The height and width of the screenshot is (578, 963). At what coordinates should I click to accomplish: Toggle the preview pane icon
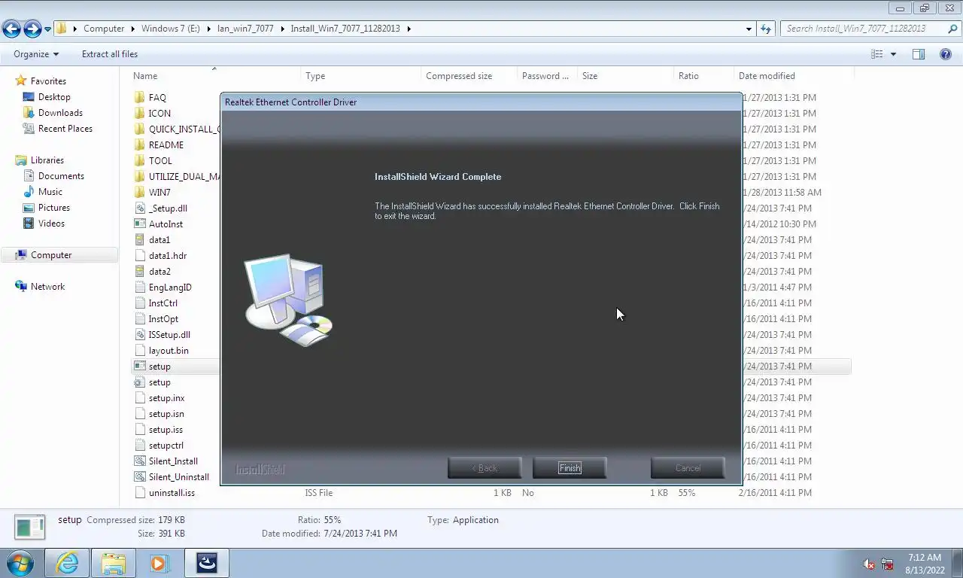coord(919,54)
